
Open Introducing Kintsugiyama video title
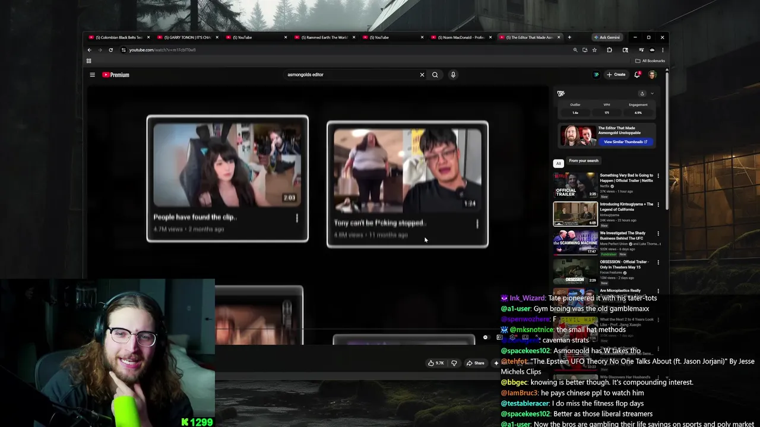click(x=626, y=206)
